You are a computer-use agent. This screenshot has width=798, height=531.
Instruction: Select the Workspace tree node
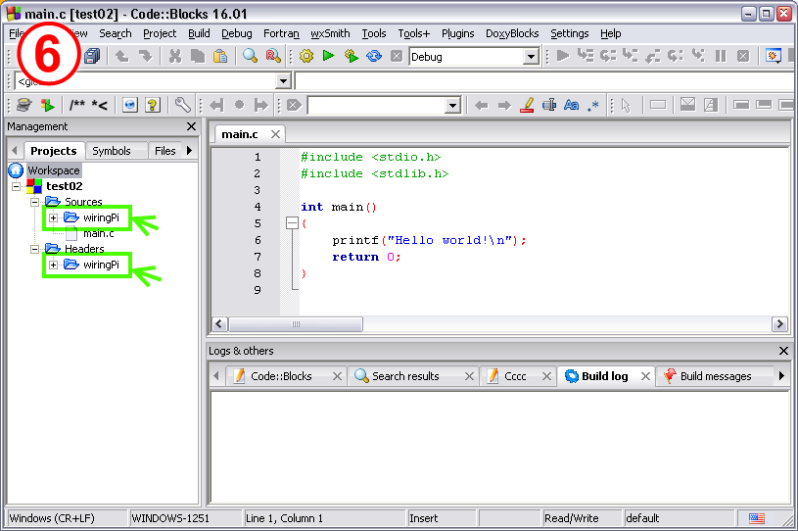pos(54,170)
